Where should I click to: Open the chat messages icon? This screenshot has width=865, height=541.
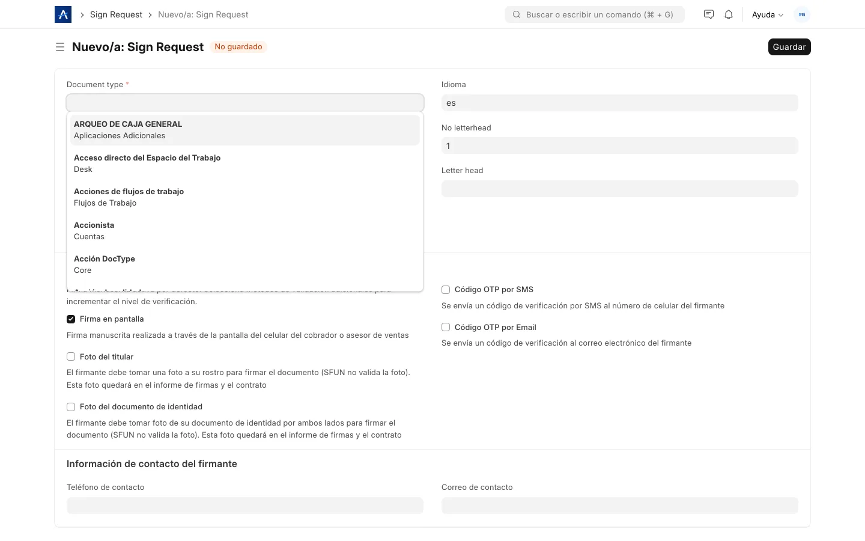point(709,14)
